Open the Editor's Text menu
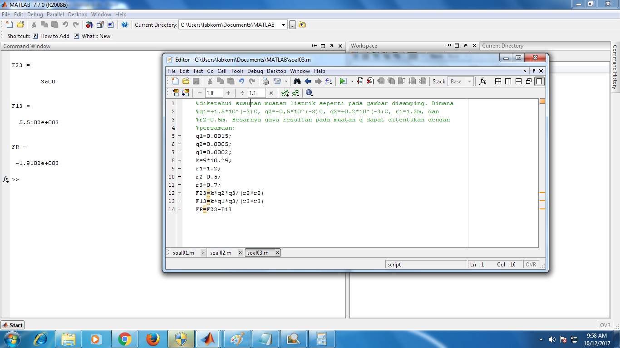Image resolution: width=620 pixels, height=348 pixels. coord(198,71)
